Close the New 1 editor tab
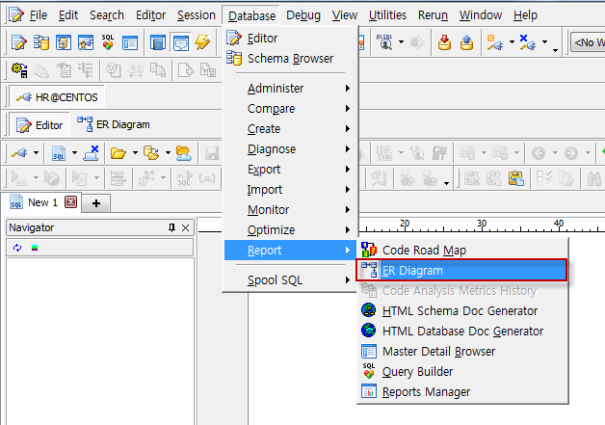The height and width of the screenshot is (425, 605). tap(70, 202)
